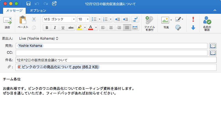The height and width of the screenshot is (124, 221).
Task: Open font color dropdown arrow
Action: click(x=96, y=28)
